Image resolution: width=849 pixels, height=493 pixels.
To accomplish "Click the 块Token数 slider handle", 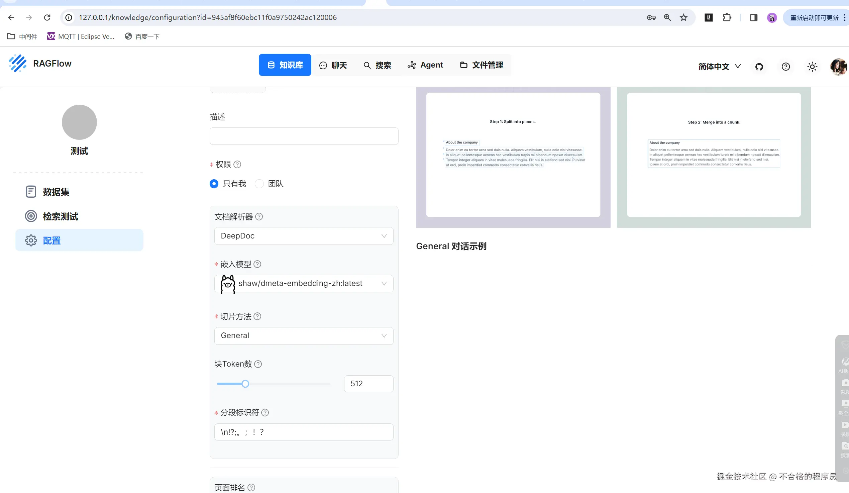I will (x=245, y=384).
